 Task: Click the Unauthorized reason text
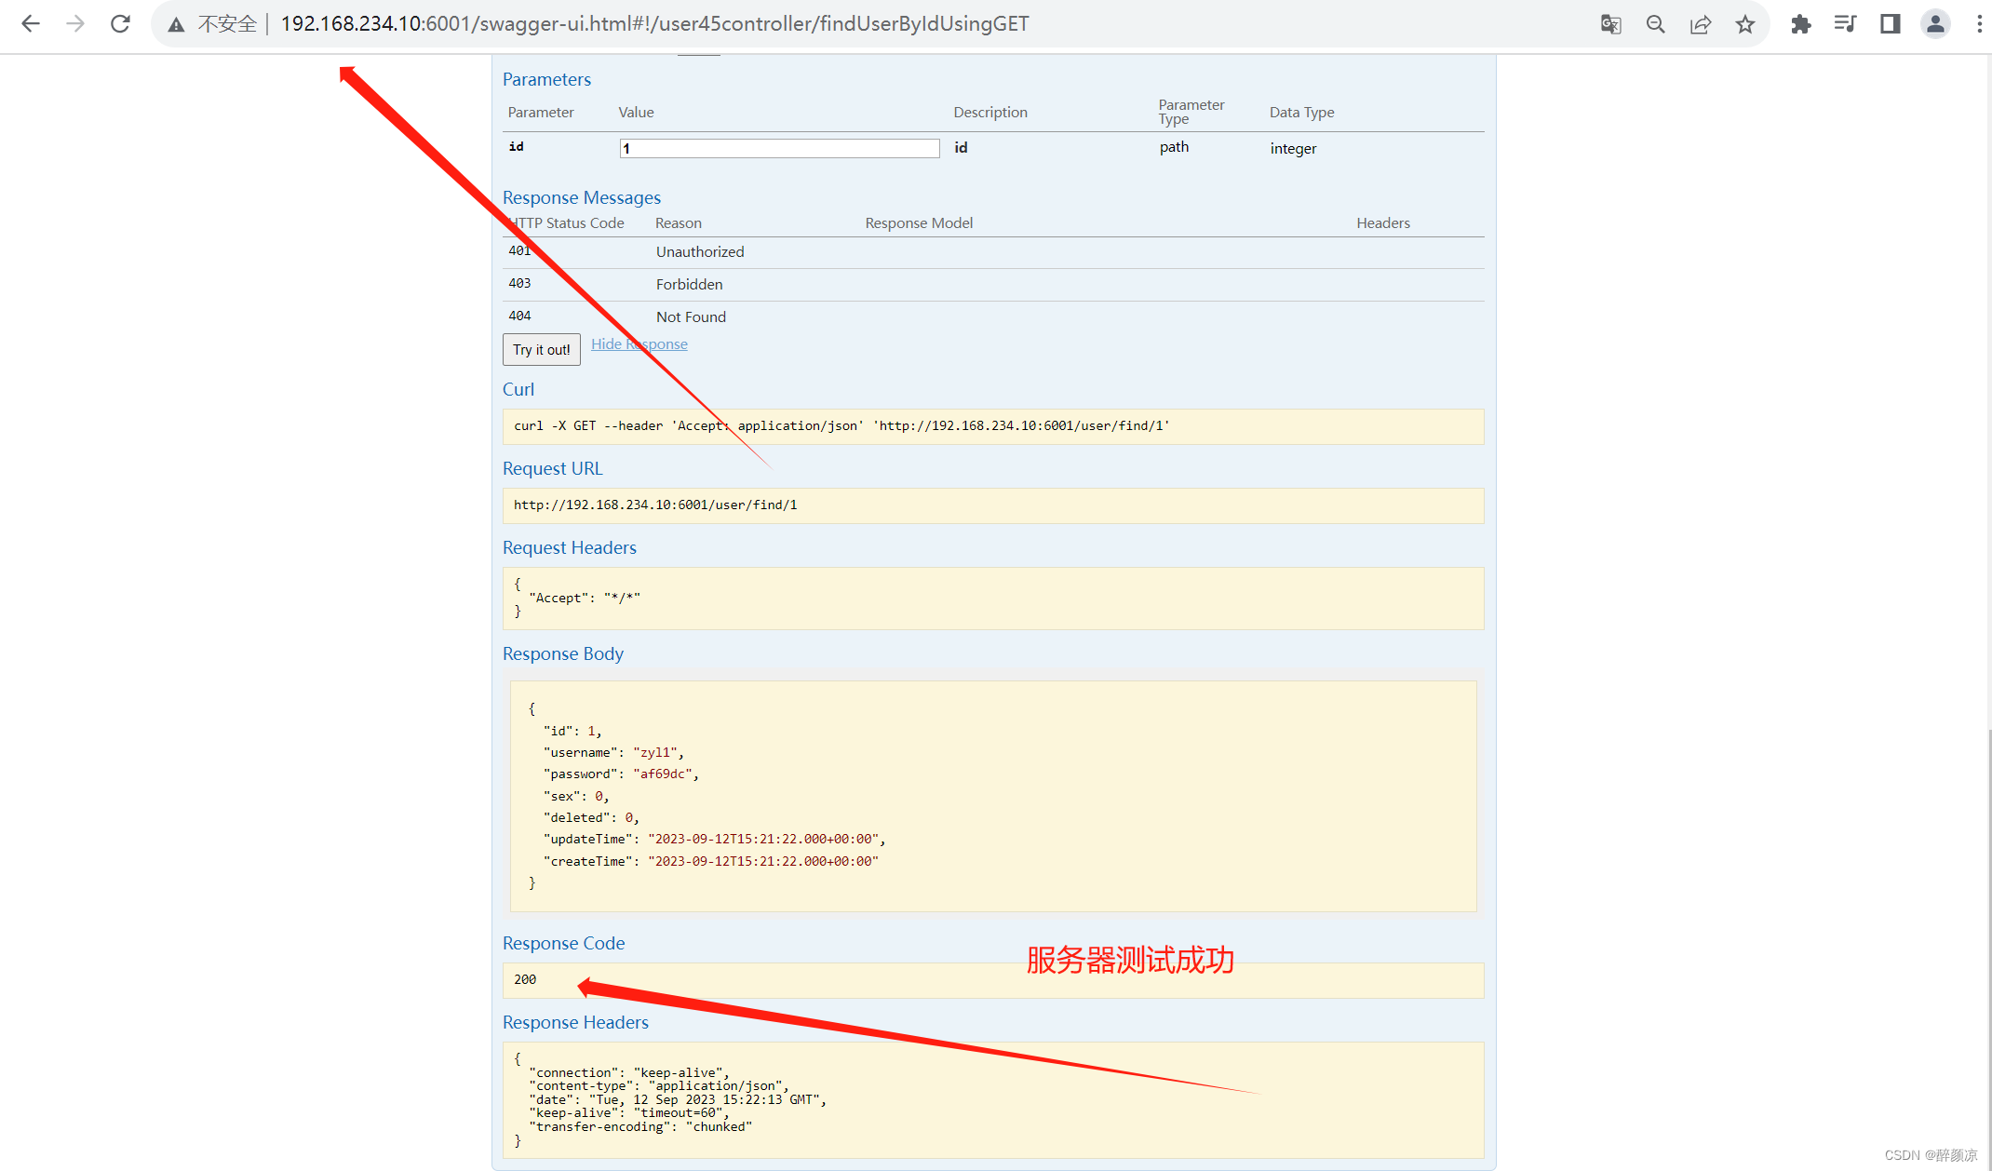tap(700, 252)
